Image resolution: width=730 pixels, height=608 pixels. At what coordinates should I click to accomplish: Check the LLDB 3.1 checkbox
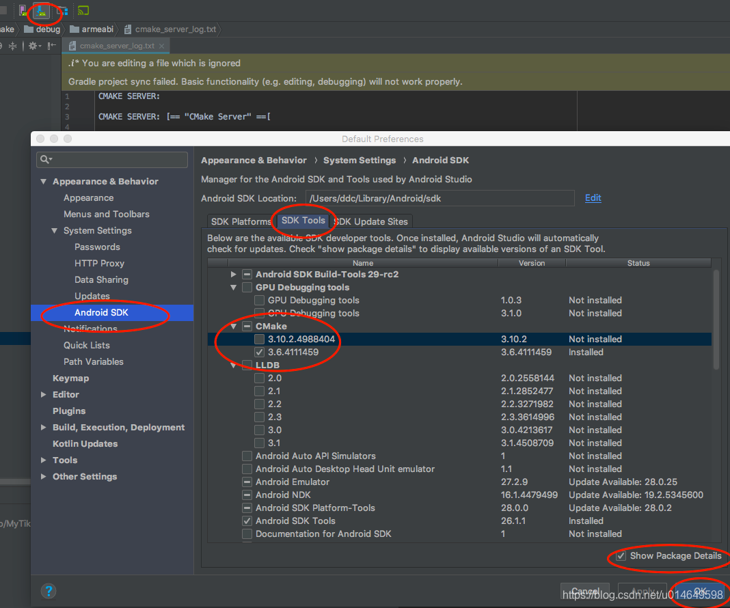click(259, 443)
